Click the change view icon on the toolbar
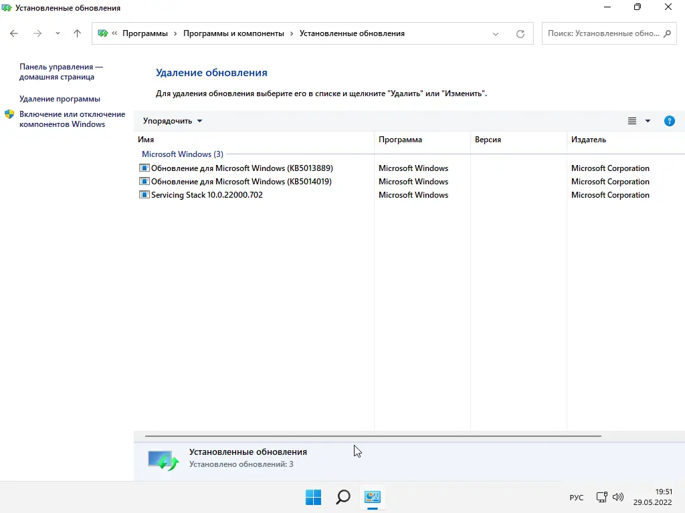685x513 pixels. coord(632,121)
